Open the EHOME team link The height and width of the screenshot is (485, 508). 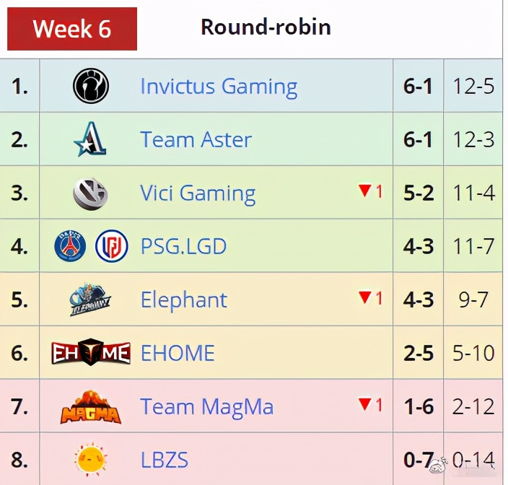[x=178, y=354]
